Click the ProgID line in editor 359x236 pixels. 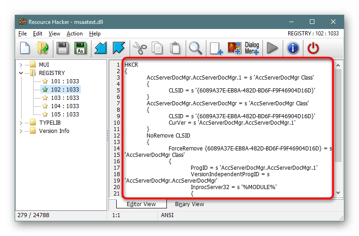(x=254, y=168)
